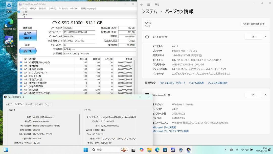Go back using the Settings back arrow
Image resolution: width=273 pixels, height=154 pixels.
click(x=142, y=5)
